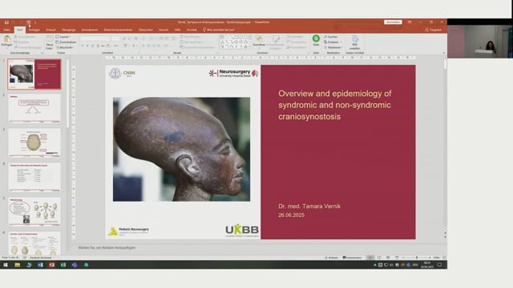Screen dimensions: 513x288
Task: Open the Acrobat ribbon tab
Action: point(192,30)
